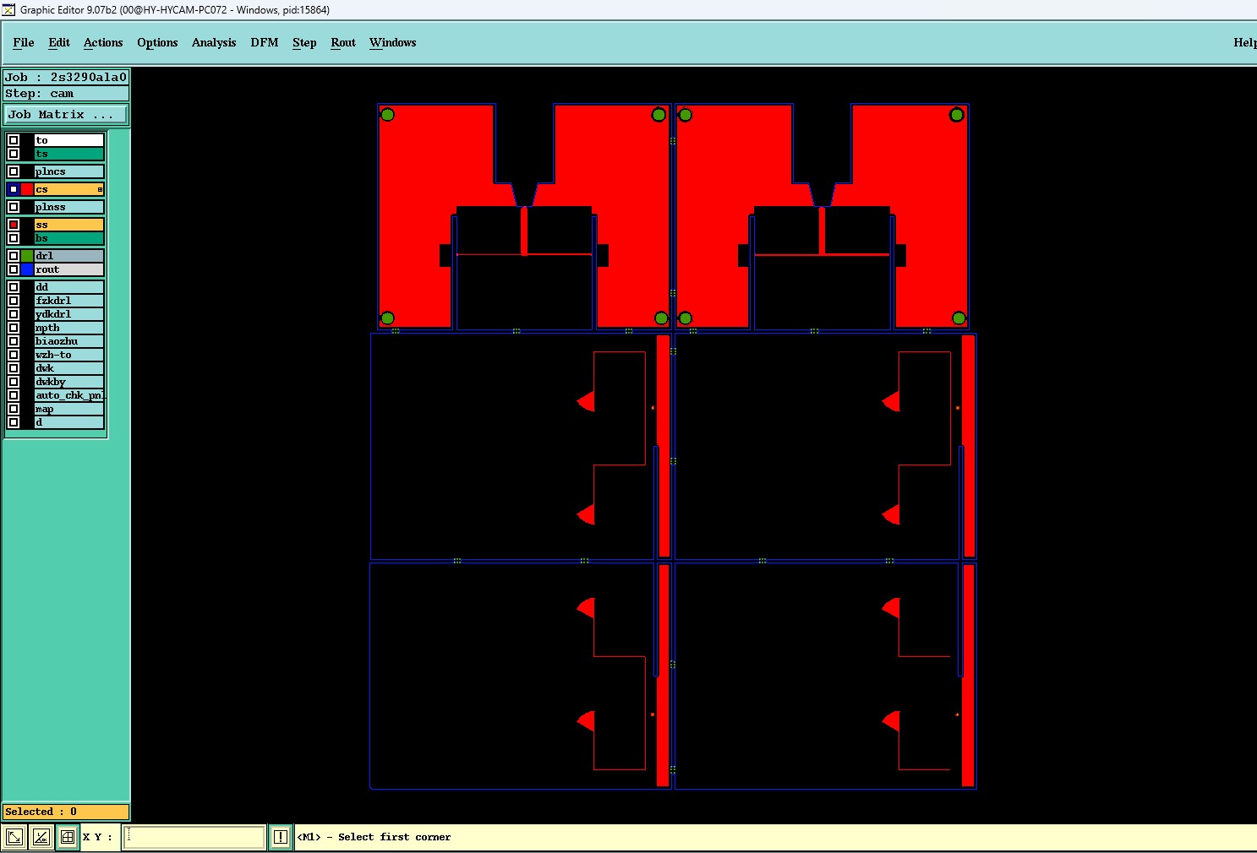Open the Actions menu
The image size is (1257, 853).
pyautogui.click(x=103, y=42)
